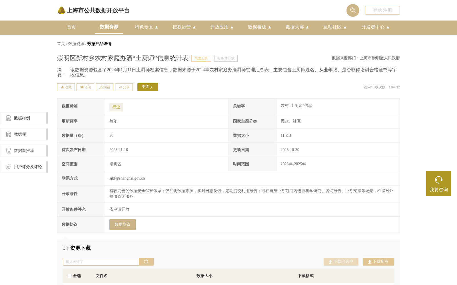
Task: Click the 收藏 star favorite button
Action: (66, 87)
